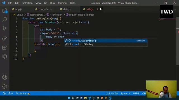This screenshot has width=179, height=100.
Task: Click the warnings indicator in status bar
Action: (x=11, y=93)
